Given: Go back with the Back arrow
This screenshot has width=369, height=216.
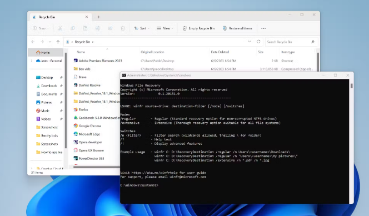Looking at the screenshot, I should [33, 42].
